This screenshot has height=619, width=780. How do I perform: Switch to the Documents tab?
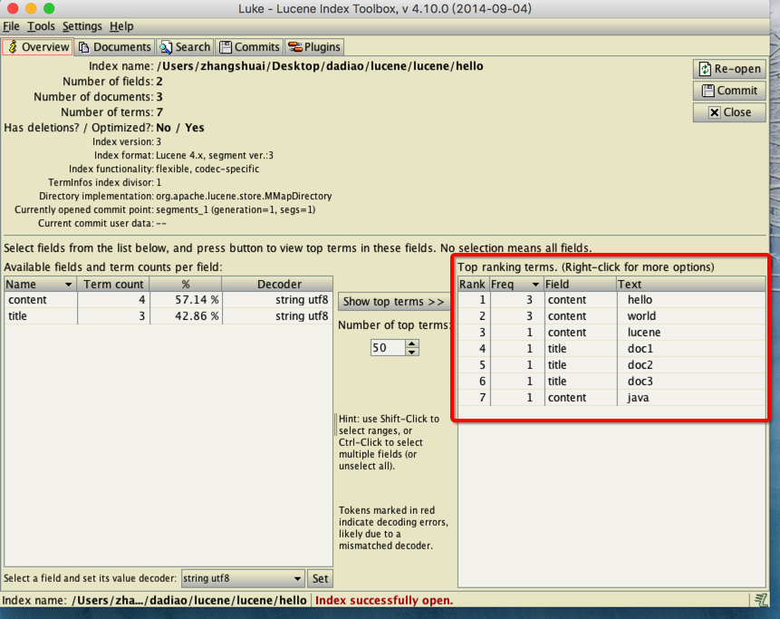coord(115,47)
